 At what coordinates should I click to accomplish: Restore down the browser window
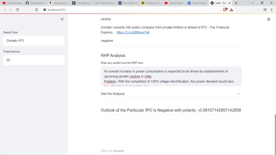click(262, 3)
